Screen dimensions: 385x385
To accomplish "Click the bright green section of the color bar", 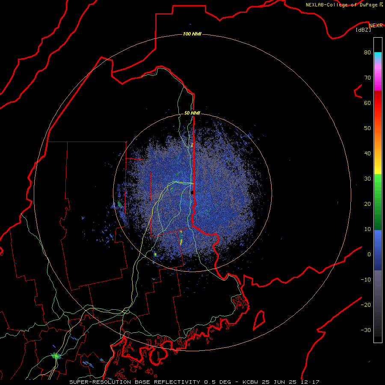I will coord(378,183).
